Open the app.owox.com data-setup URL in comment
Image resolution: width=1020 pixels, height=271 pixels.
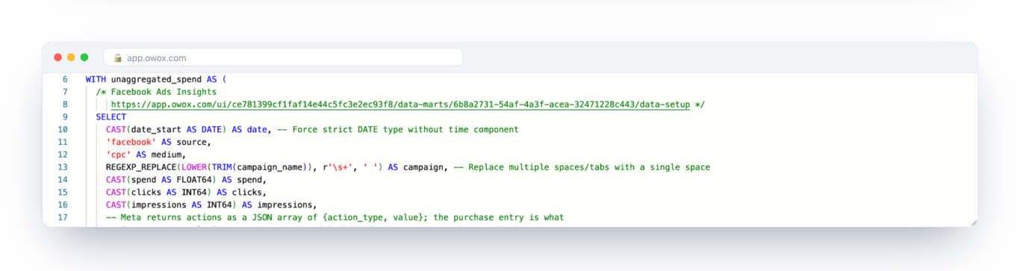tap(400, 105)
